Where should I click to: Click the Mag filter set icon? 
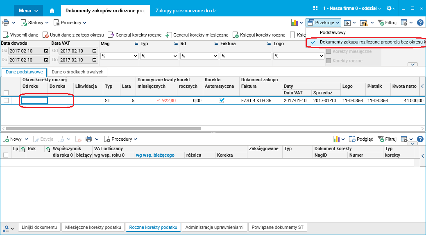[x=136, y=43]
